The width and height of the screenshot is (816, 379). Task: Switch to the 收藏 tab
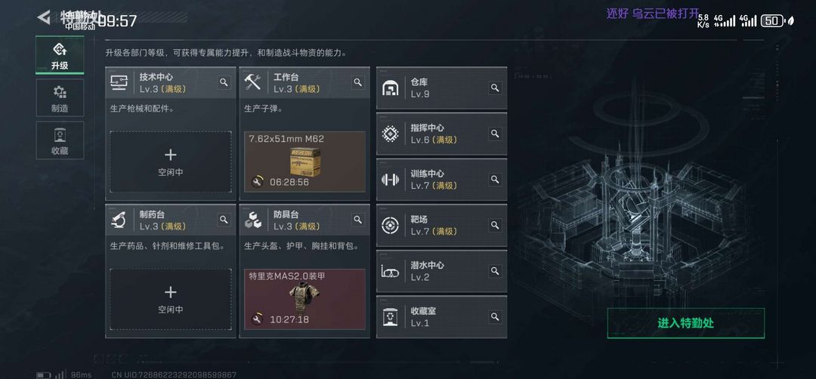pyautogui.click(x=60, y=140)
